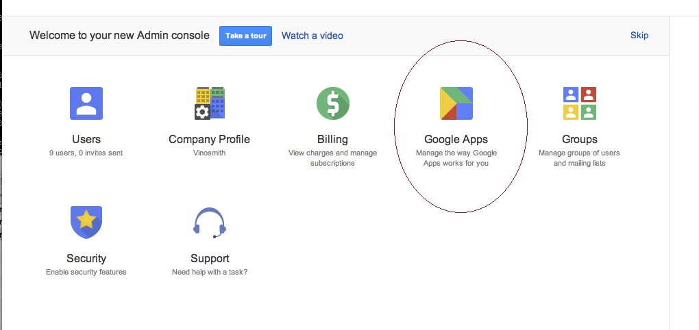
Task: Open the Billing dollar sign icon
Action: tap(333, 103)
